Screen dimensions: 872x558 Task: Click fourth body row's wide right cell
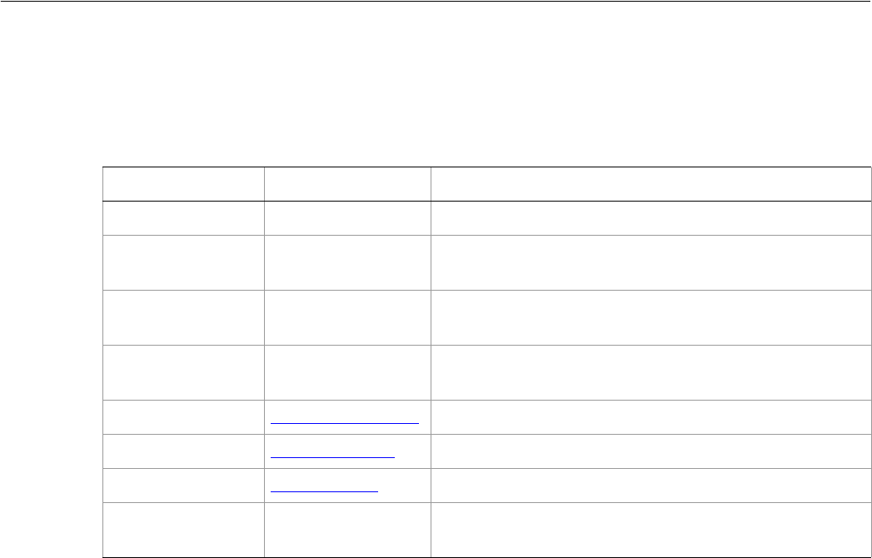coord(645,372)
